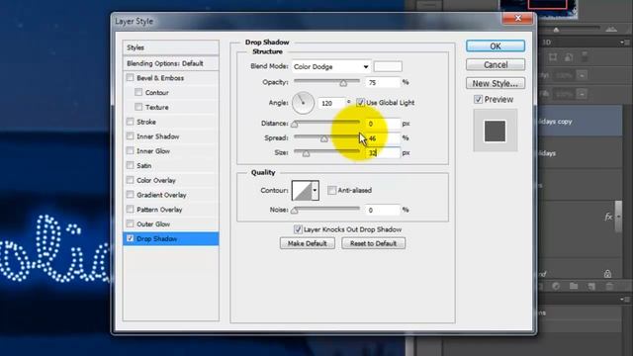The height and width of the screenshot is (356, 633).
Task: Click the Opacity value field showing 75
Action: pyautogui.click(x=383, y=82)
